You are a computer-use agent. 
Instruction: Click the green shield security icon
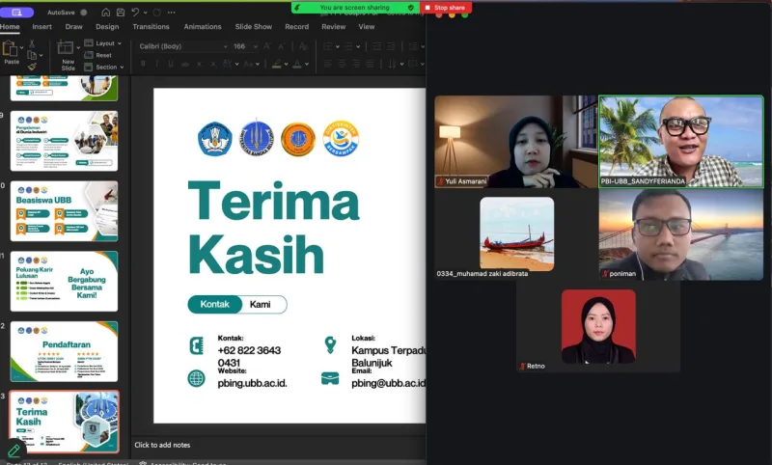(411, 8)
